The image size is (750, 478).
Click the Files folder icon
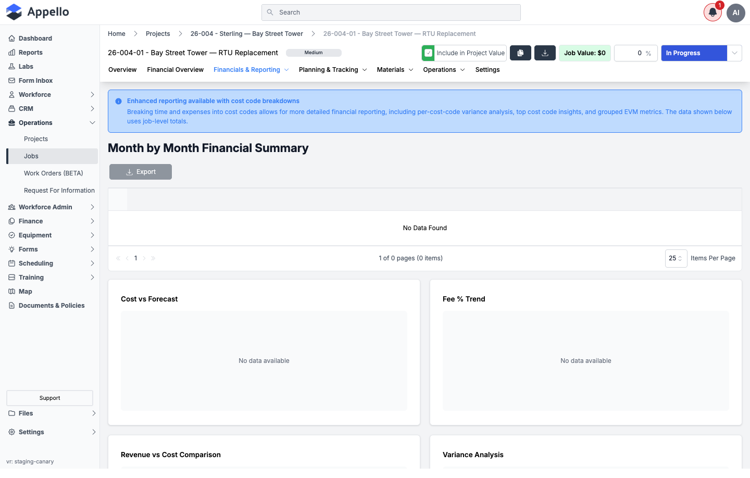pyautogui.click(x=11, y=413)
